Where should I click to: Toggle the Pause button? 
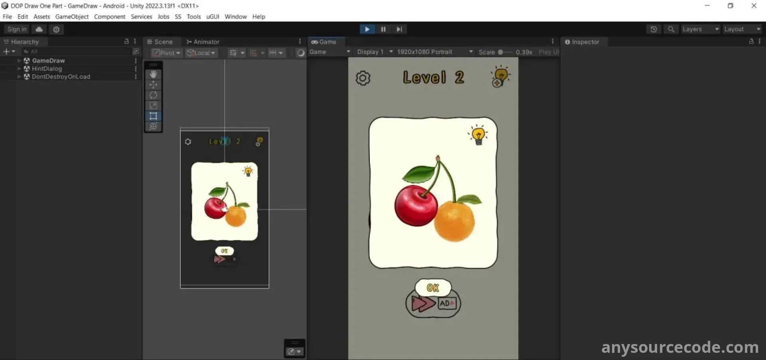click(x=383, y=29)
